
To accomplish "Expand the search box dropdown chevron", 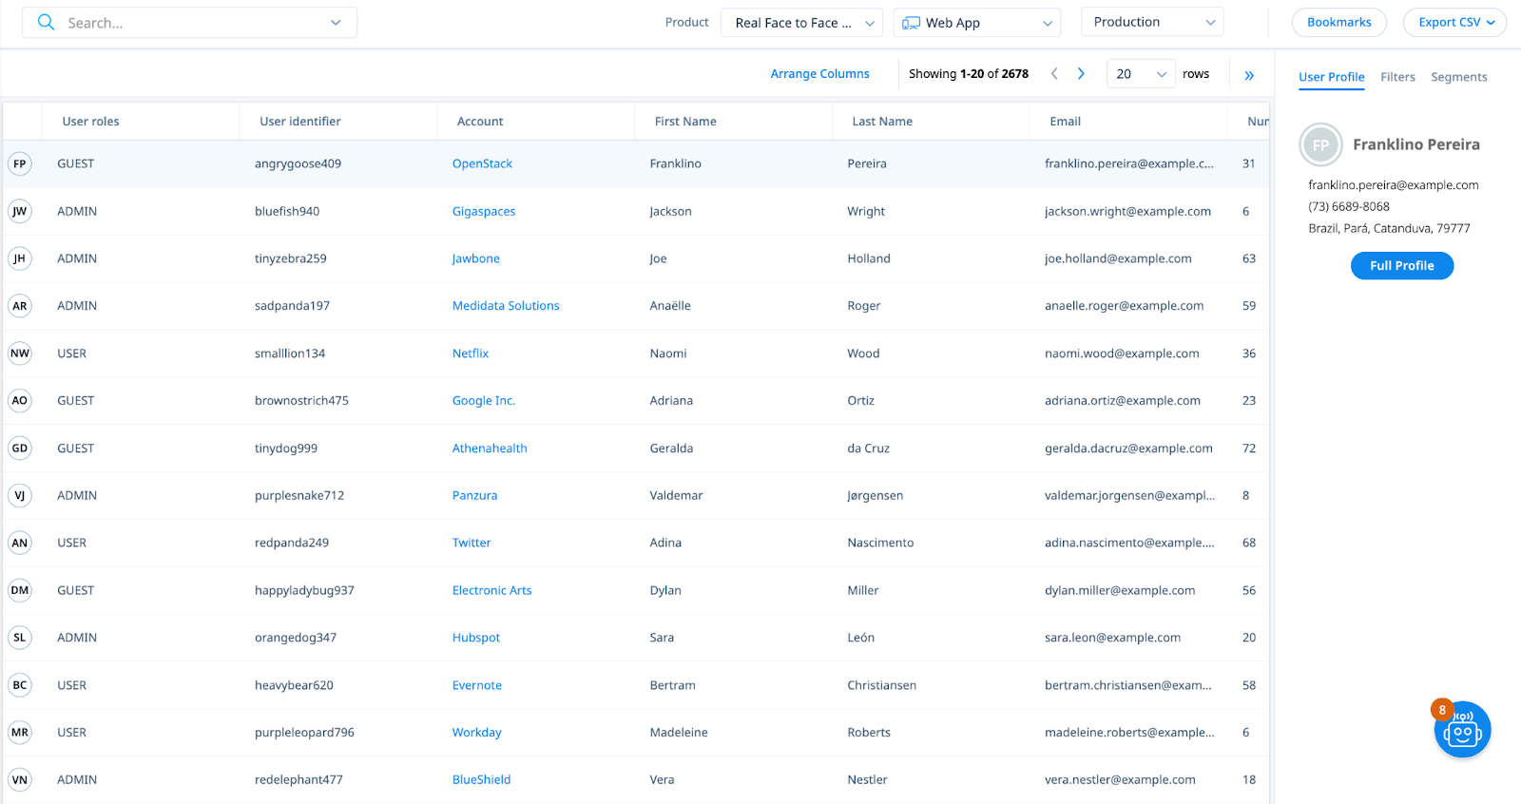I will tap(336, 23).
